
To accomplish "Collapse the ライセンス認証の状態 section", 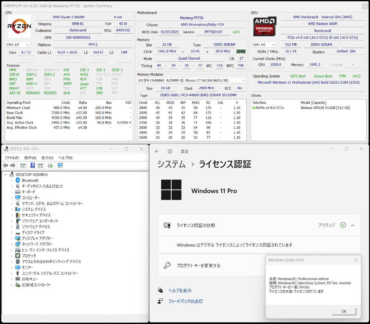I will click(353, 225).
